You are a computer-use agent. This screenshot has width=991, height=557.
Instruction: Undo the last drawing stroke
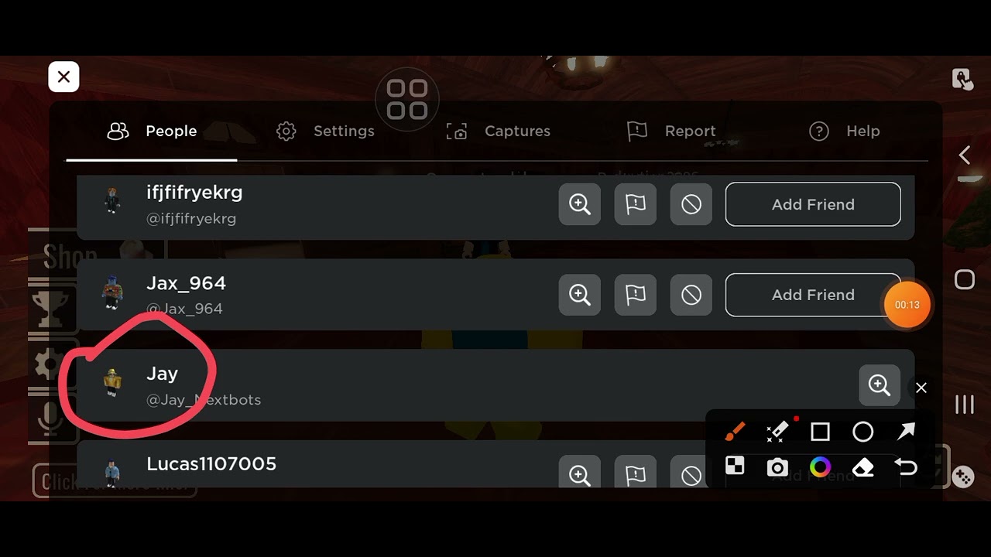(906, 467)
